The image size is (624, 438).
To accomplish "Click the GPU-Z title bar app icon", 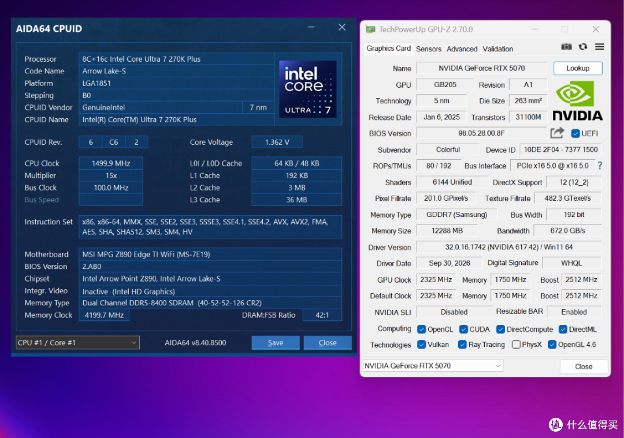I will (x=370, y=29).
